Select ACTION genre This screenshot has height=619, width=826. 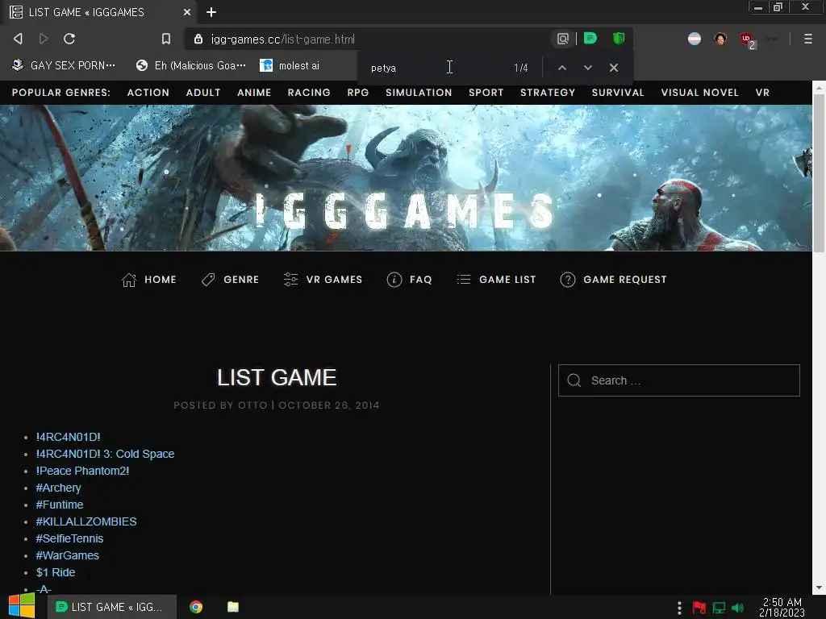click(148, 93)
